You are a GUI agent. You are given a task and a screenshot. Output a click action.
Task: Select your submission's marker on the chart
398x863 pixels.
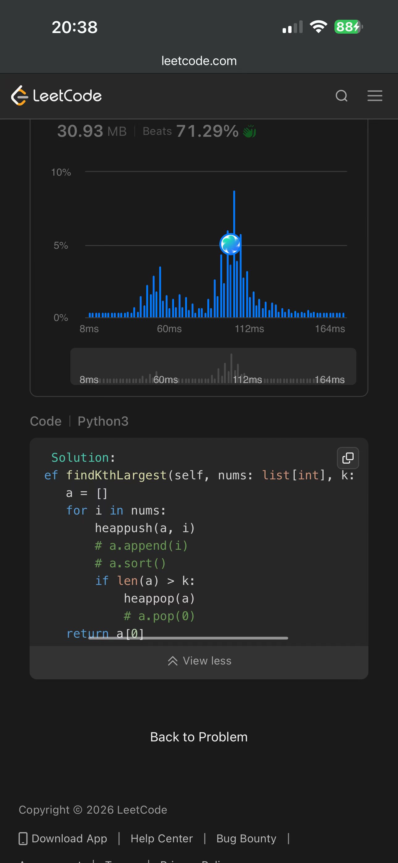[x=230, y=244]
